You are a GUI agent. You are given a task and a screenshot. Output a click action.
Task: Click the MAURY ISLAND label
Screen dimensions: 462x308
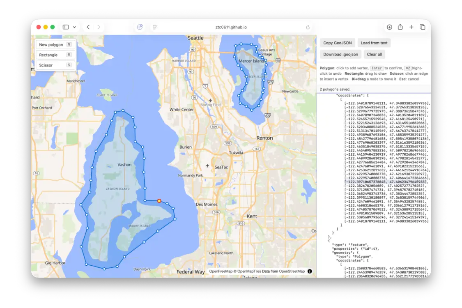(x=139, y=226)
